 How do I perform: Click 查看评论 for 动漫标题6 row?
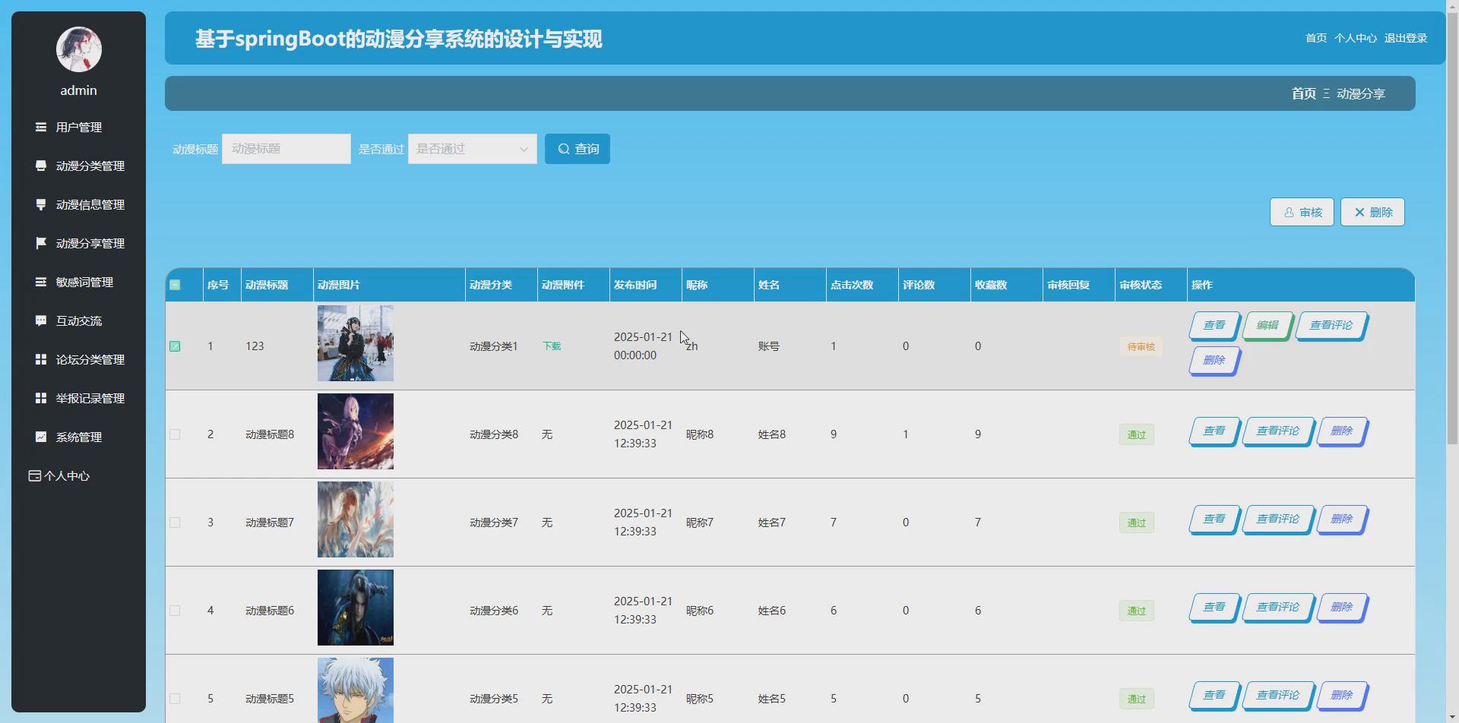click(1278, 608)
